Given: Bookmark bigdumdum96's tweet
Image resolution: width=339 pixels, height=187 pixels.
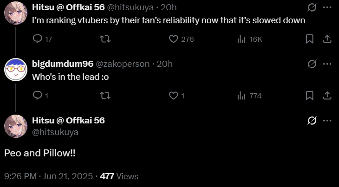Looking at the screenshot, I should [310, 96].
